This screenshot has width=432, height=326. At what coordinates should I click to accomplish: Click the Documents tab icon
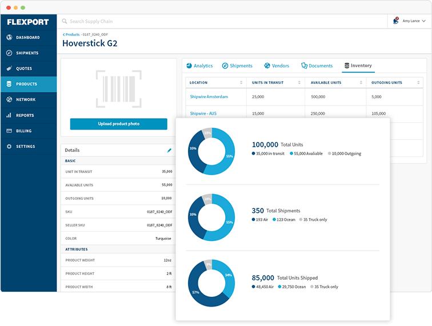pyautogui.click(x=304, y=66)
